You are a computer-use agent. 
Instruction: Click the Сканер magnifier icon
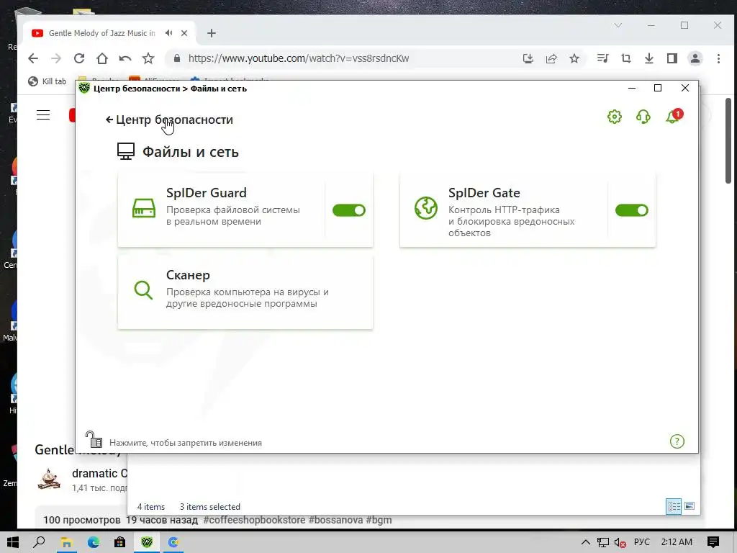click(143, 290)
